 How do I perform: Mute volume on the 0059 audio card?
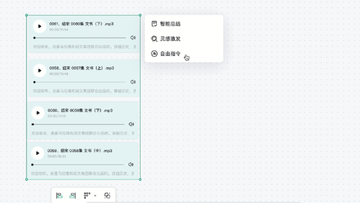(x=131, y=164)
